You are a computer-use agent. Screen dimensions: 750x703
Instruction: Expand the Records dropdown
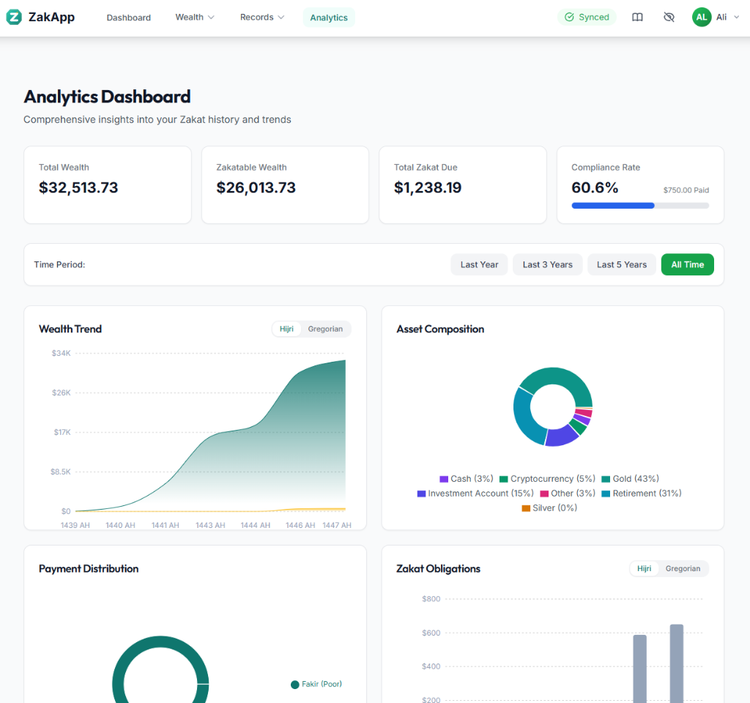(x=261, y=17)
